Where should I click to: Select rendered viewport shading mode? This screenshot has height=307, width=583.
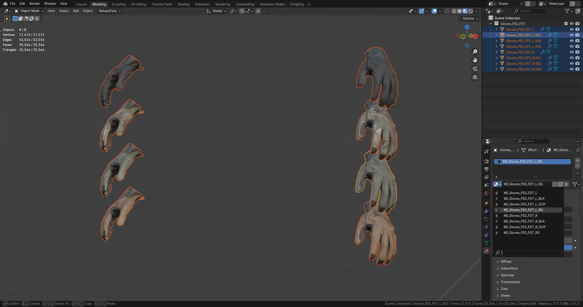tap(471, 11)
